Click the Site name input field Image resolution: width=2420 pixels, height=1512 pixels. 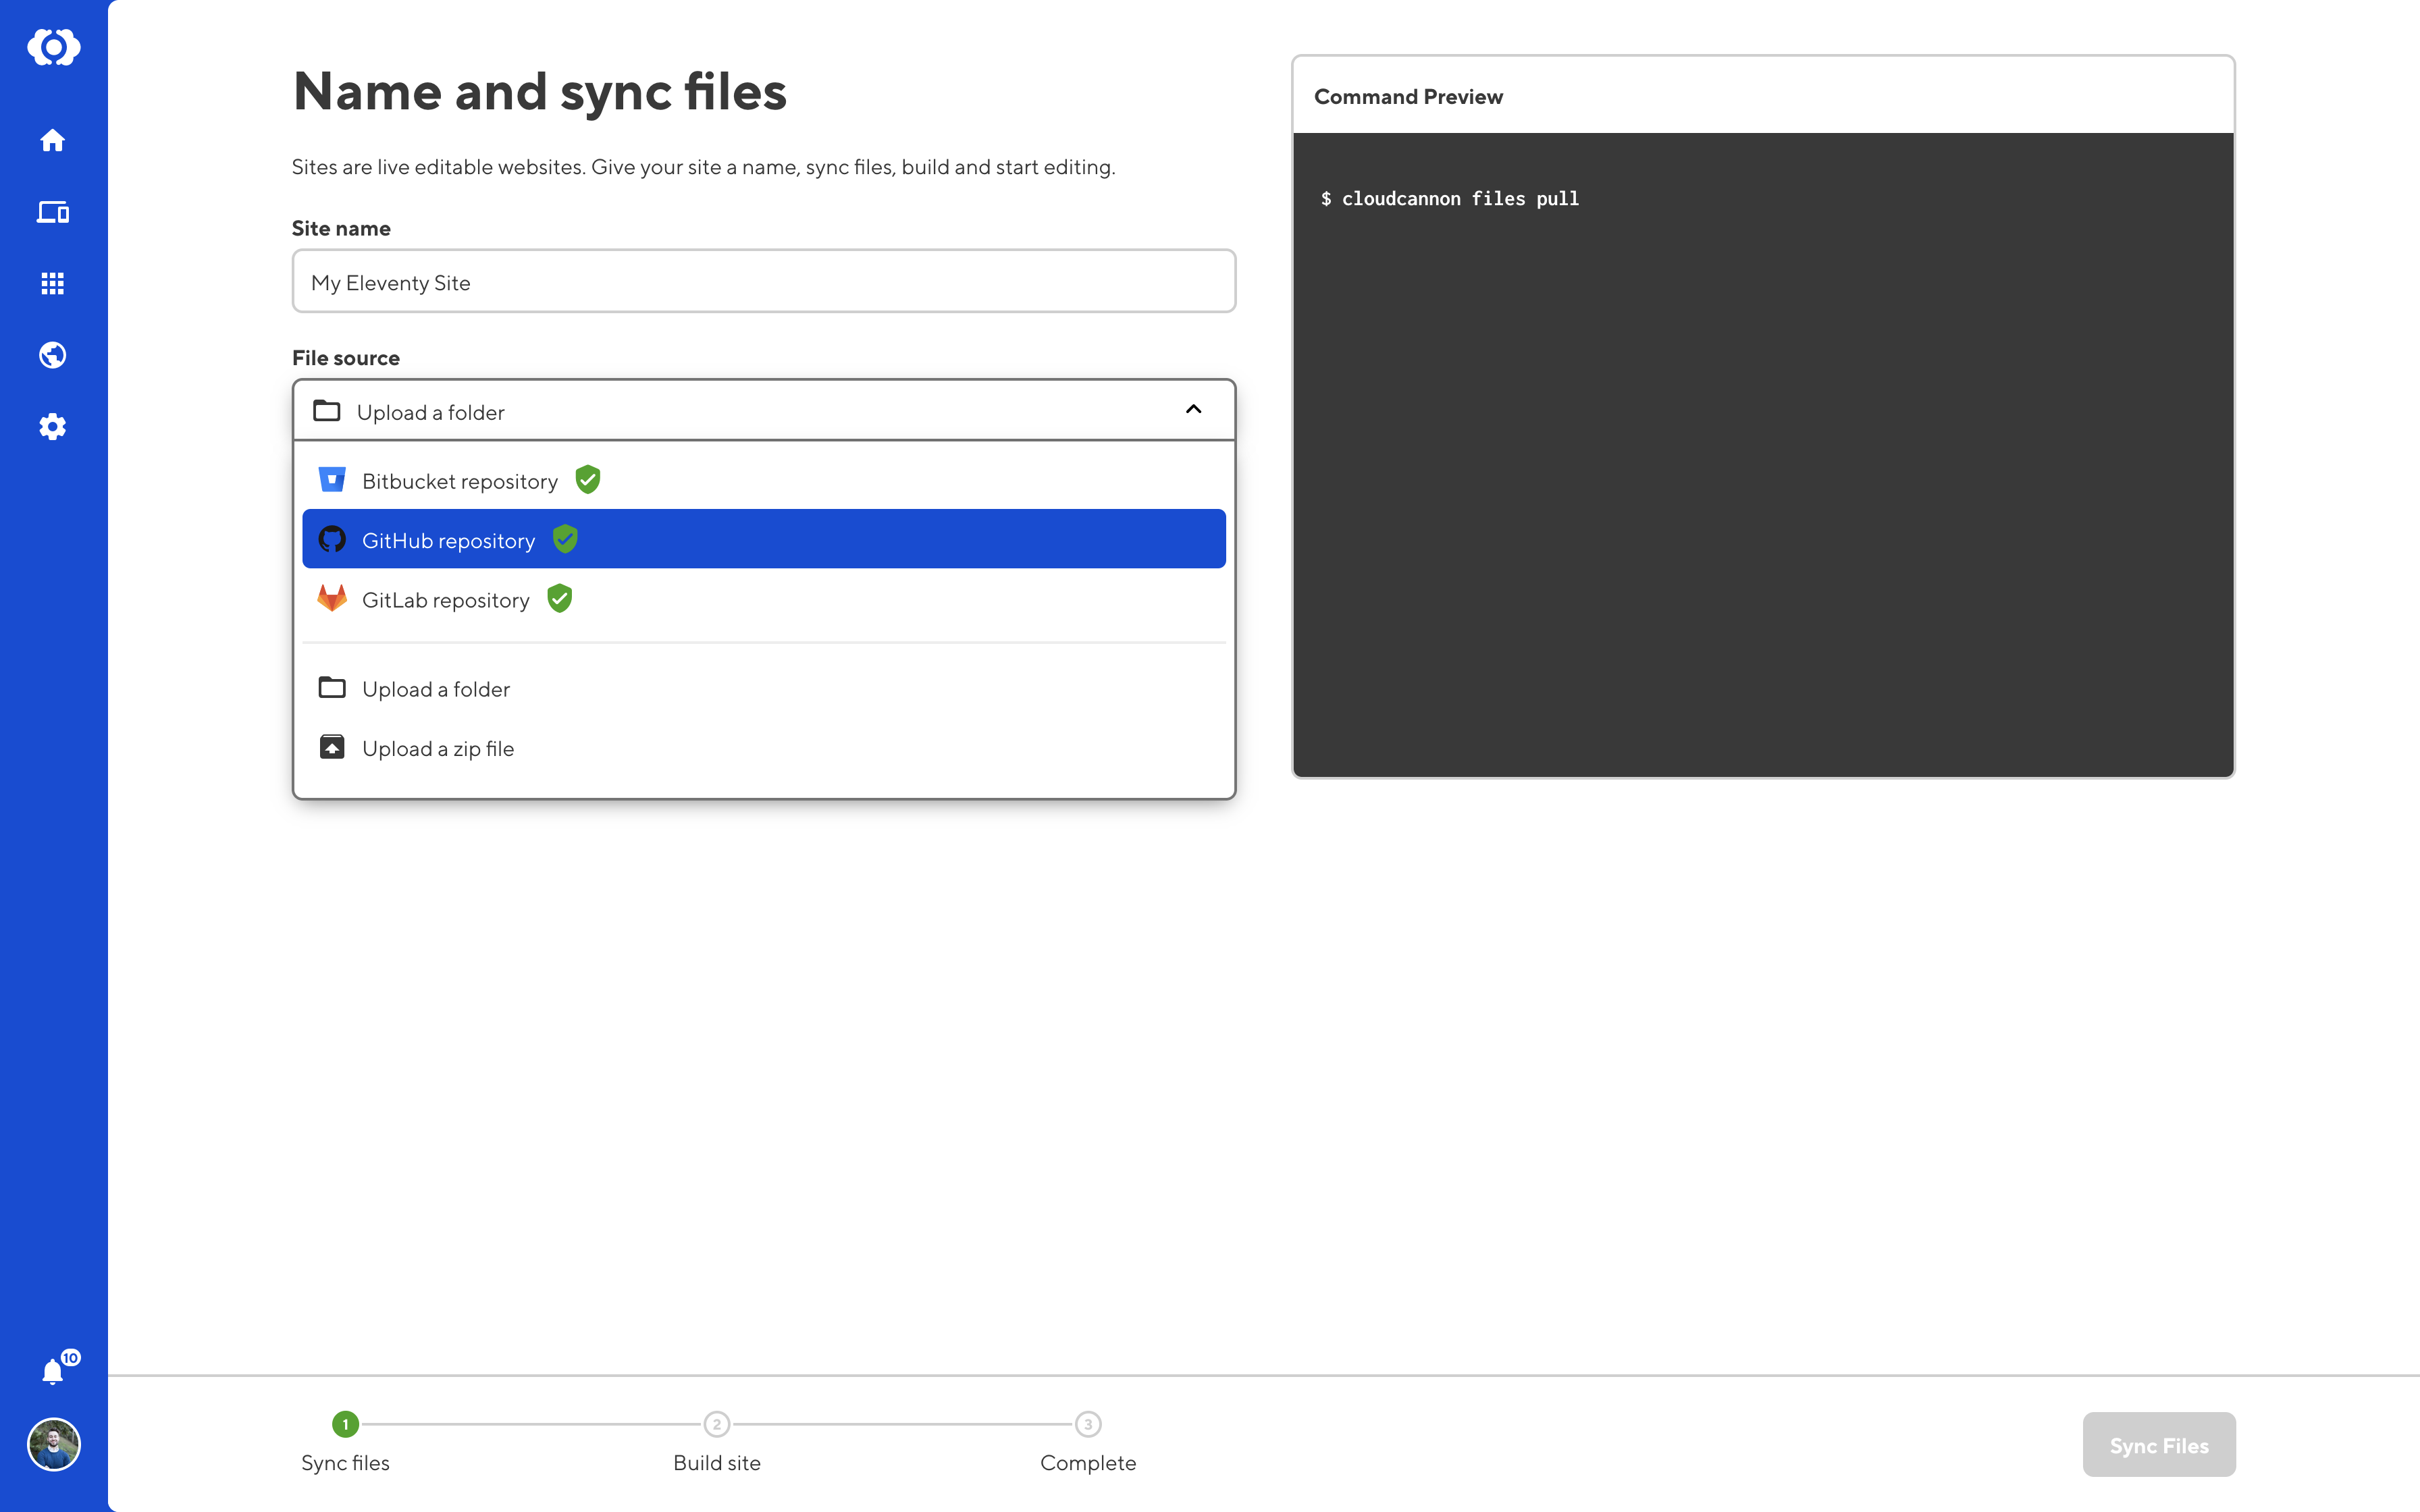click(x=763, y=282)
